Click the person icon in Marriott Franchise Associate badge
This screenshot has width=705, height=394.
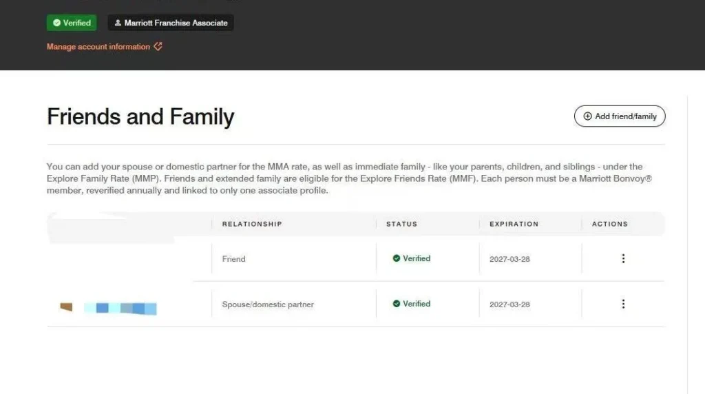pyautogui.click(x=118, y=23)
